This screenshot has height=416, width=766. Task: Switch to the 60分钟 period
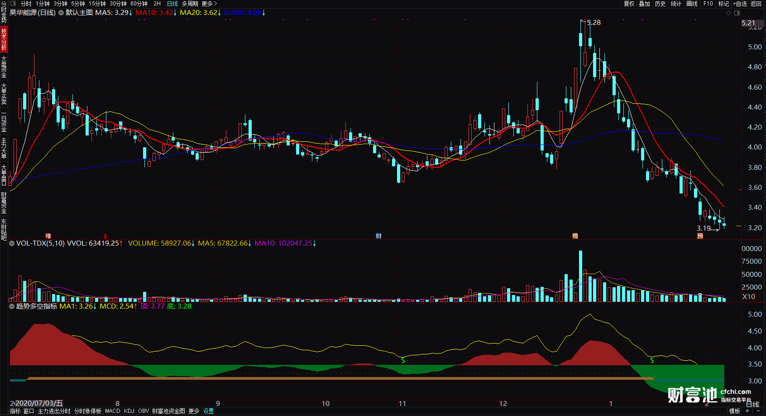tap(139, 4)
